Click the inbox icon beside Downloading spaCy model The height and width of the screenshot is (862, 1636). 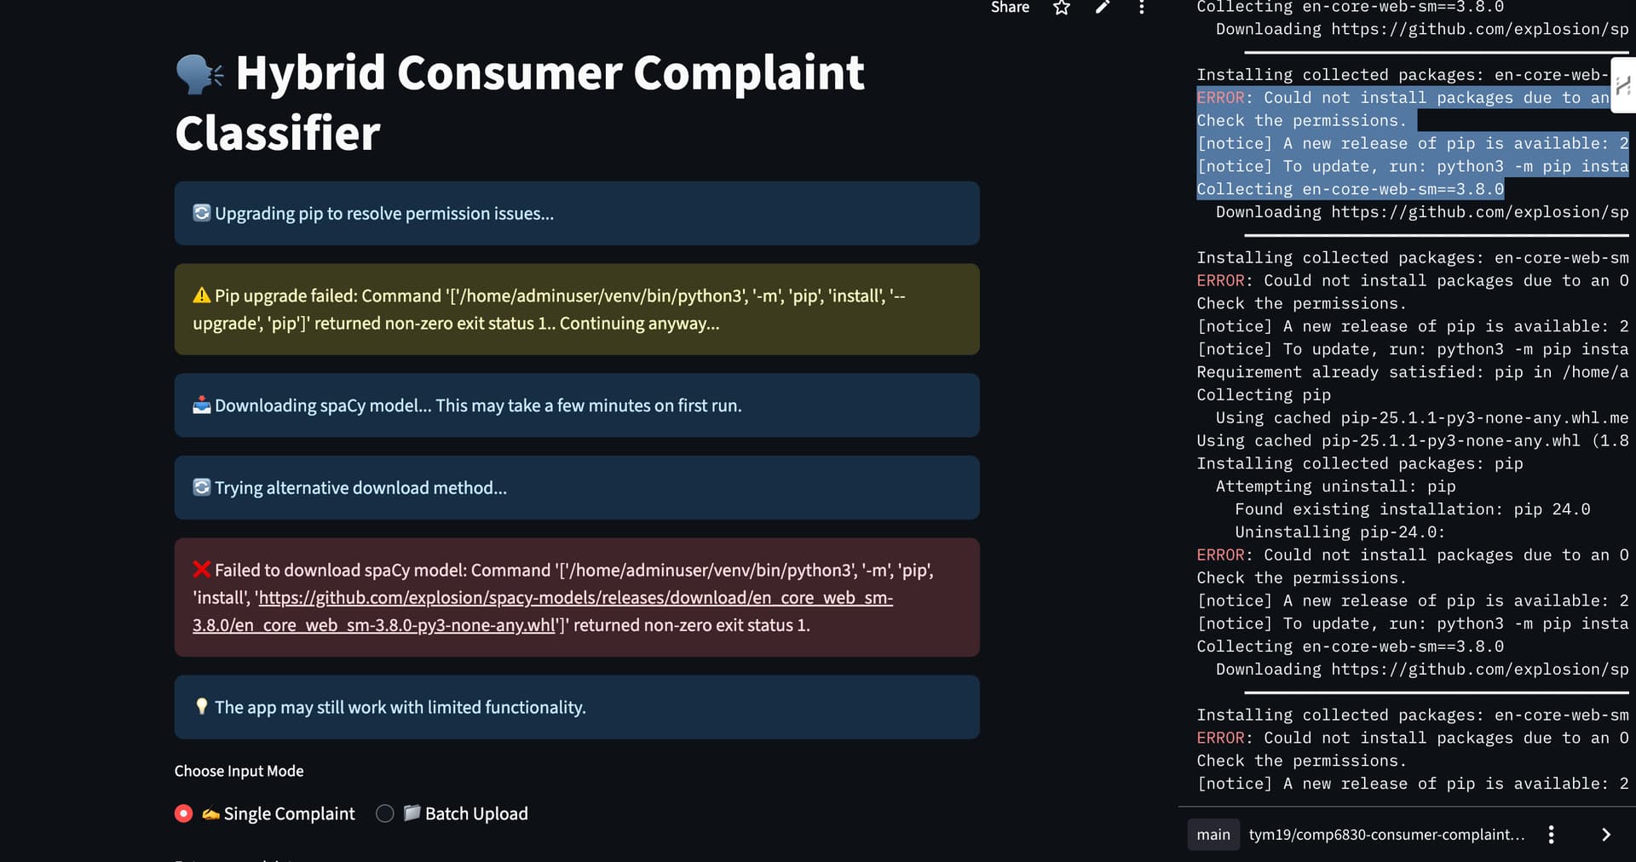(x=202, y=405)
